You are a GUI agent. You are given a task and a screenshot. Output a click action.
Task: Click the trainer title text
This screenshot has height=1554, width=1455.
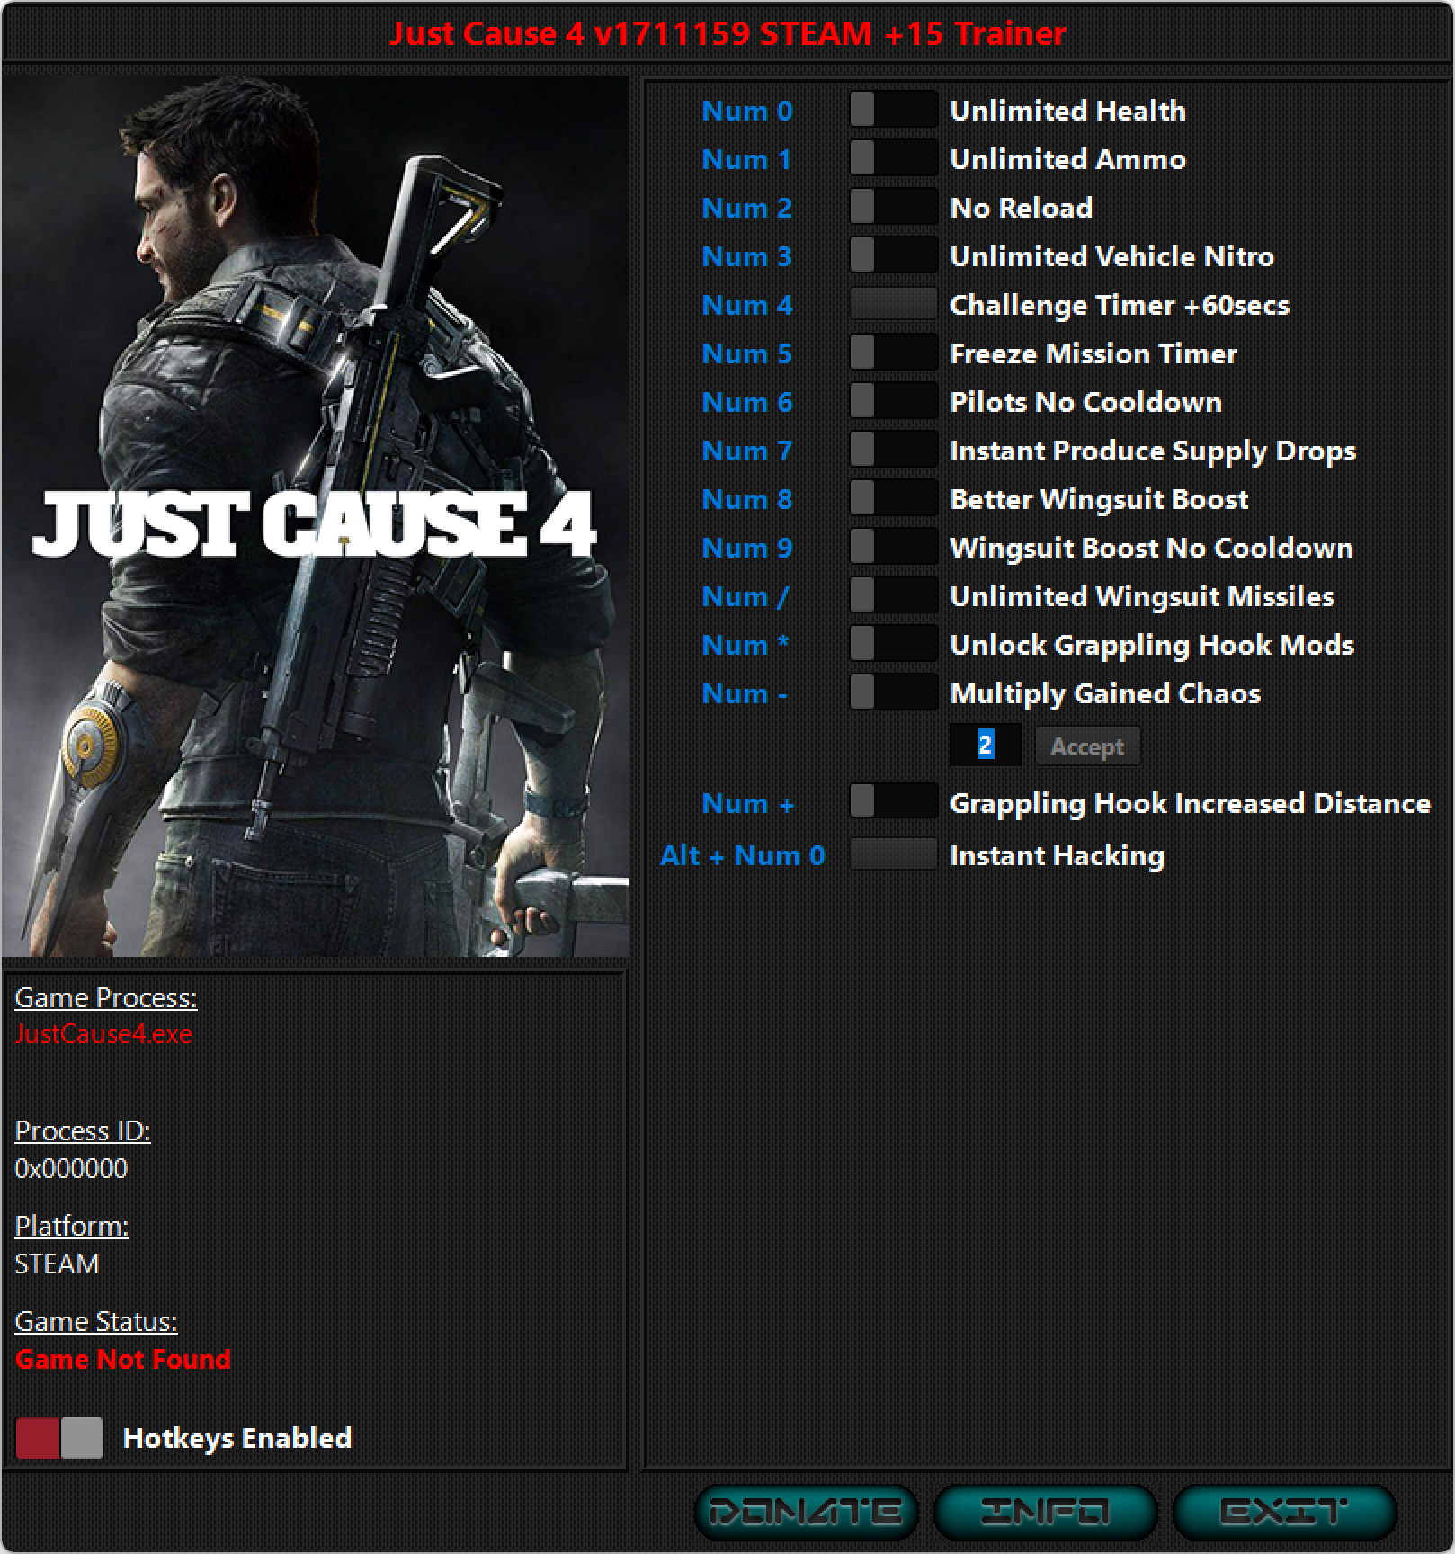727,33
